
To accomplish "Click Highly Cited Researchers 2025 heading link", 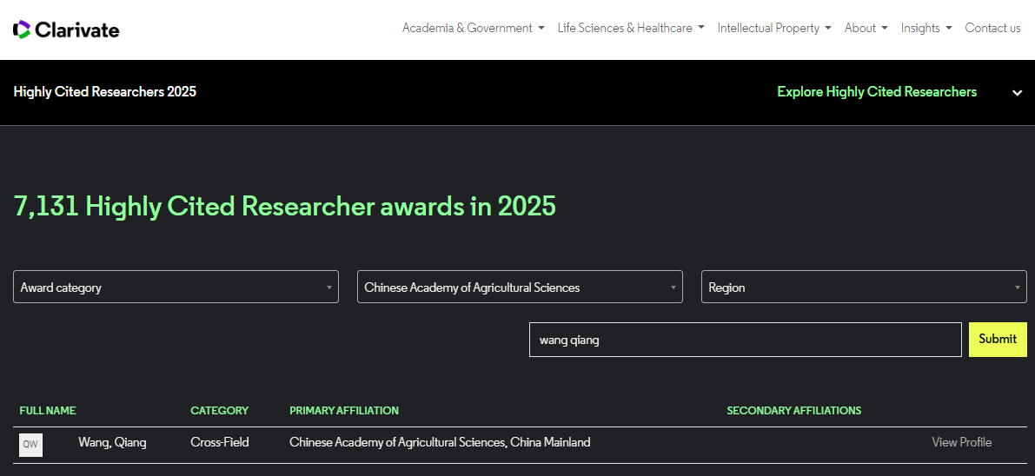I will pos(105,92).
